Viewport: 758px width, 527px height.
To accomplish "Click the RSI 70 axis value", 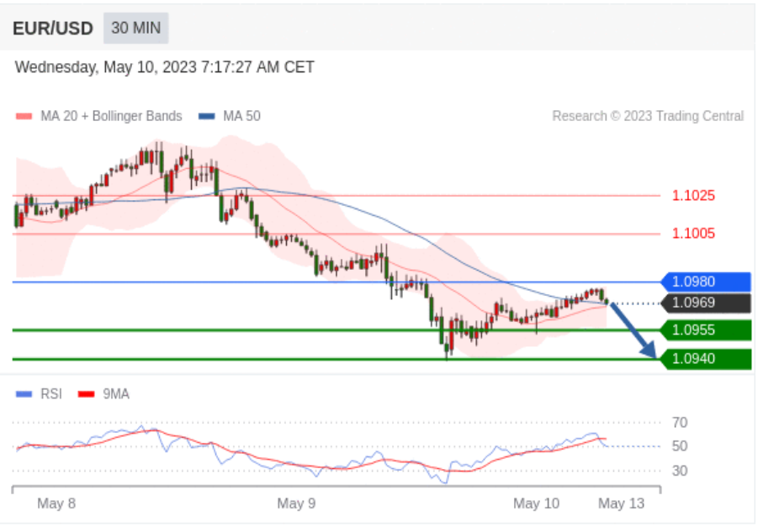I will point(680,423).
